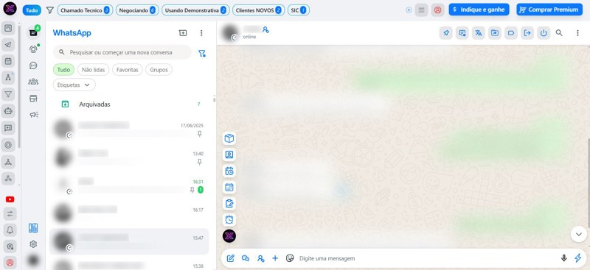Viewport: 590px width, 270px height.
Task: Click the pencil edit icon in message bar
Action: (231, 258)
